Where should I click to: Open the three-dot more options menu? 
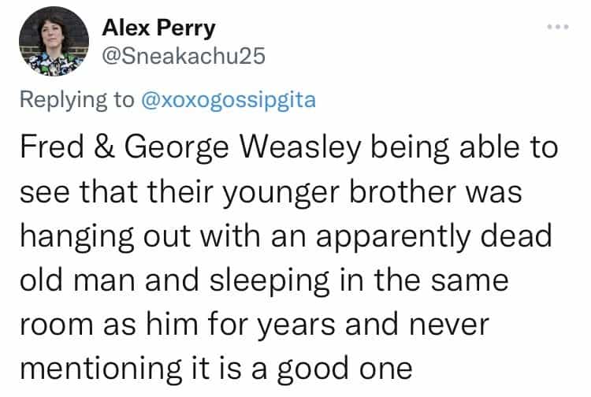pyautogui.click(x=557, y=27)
